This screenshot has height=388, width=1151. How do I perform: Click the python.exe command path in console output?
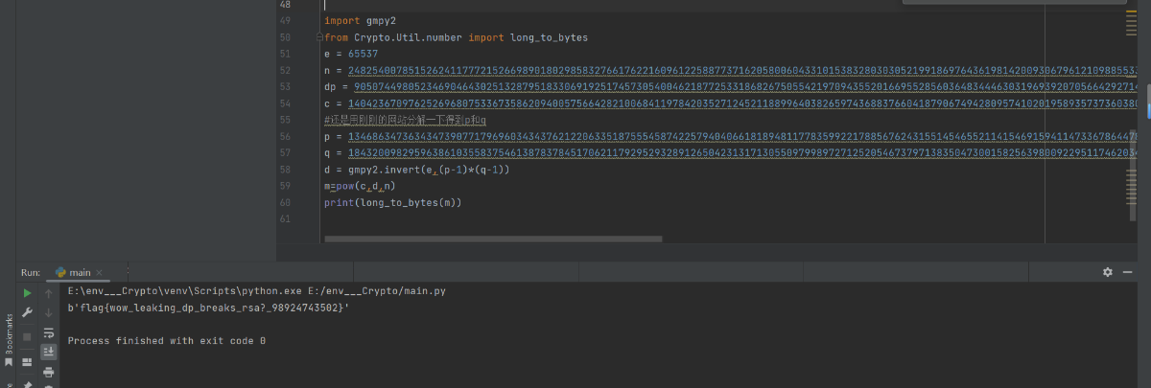(x=256, y=290)
